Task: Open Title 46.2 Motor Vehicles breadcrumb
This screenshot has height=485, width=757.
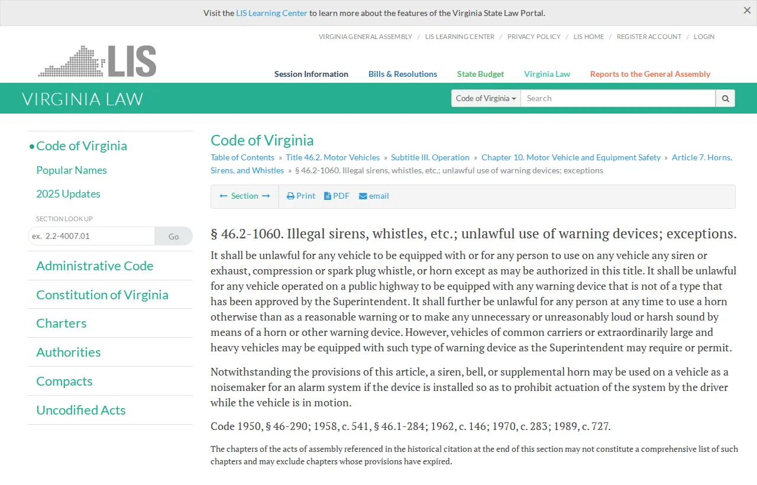Action: [332, 157]
